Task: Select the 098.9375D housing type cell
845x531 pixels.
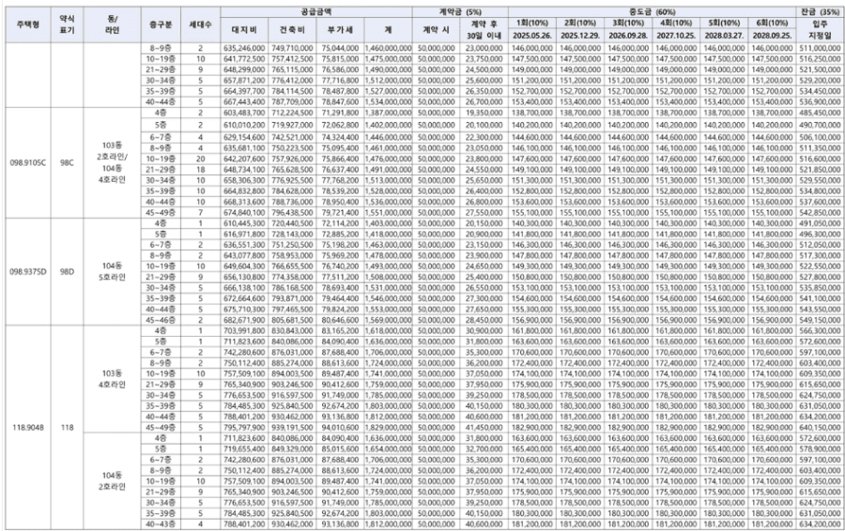Action: 27,271
